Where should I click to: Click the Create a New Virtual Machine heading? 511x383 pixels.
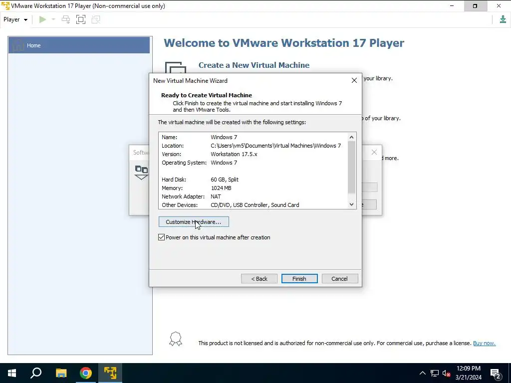[254, 65]
